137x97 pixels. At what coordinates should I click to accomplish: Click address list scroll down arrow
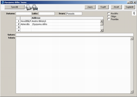click(x=102, y=30)
